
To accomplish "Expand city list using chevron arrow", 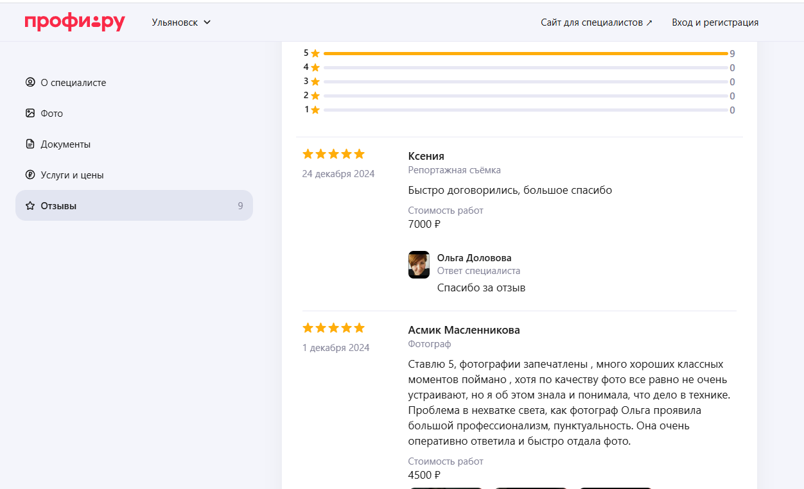I will tap(207, 22).
